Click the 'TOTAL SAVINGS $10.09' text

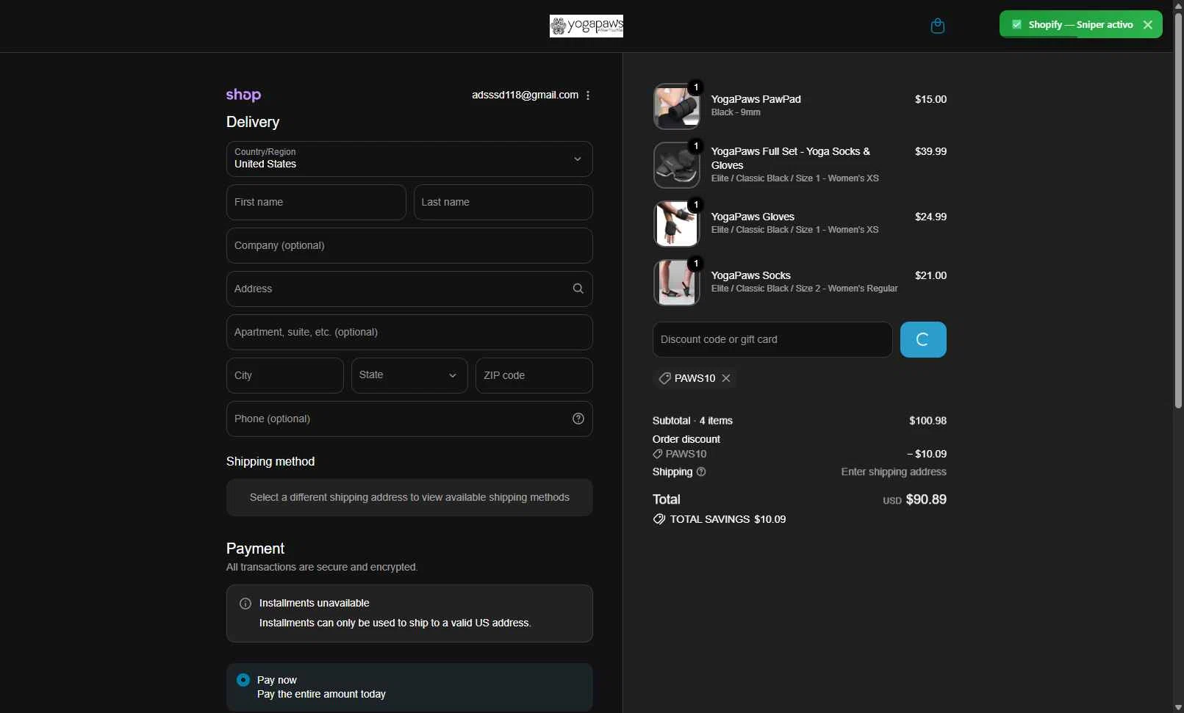coord(728,519)
